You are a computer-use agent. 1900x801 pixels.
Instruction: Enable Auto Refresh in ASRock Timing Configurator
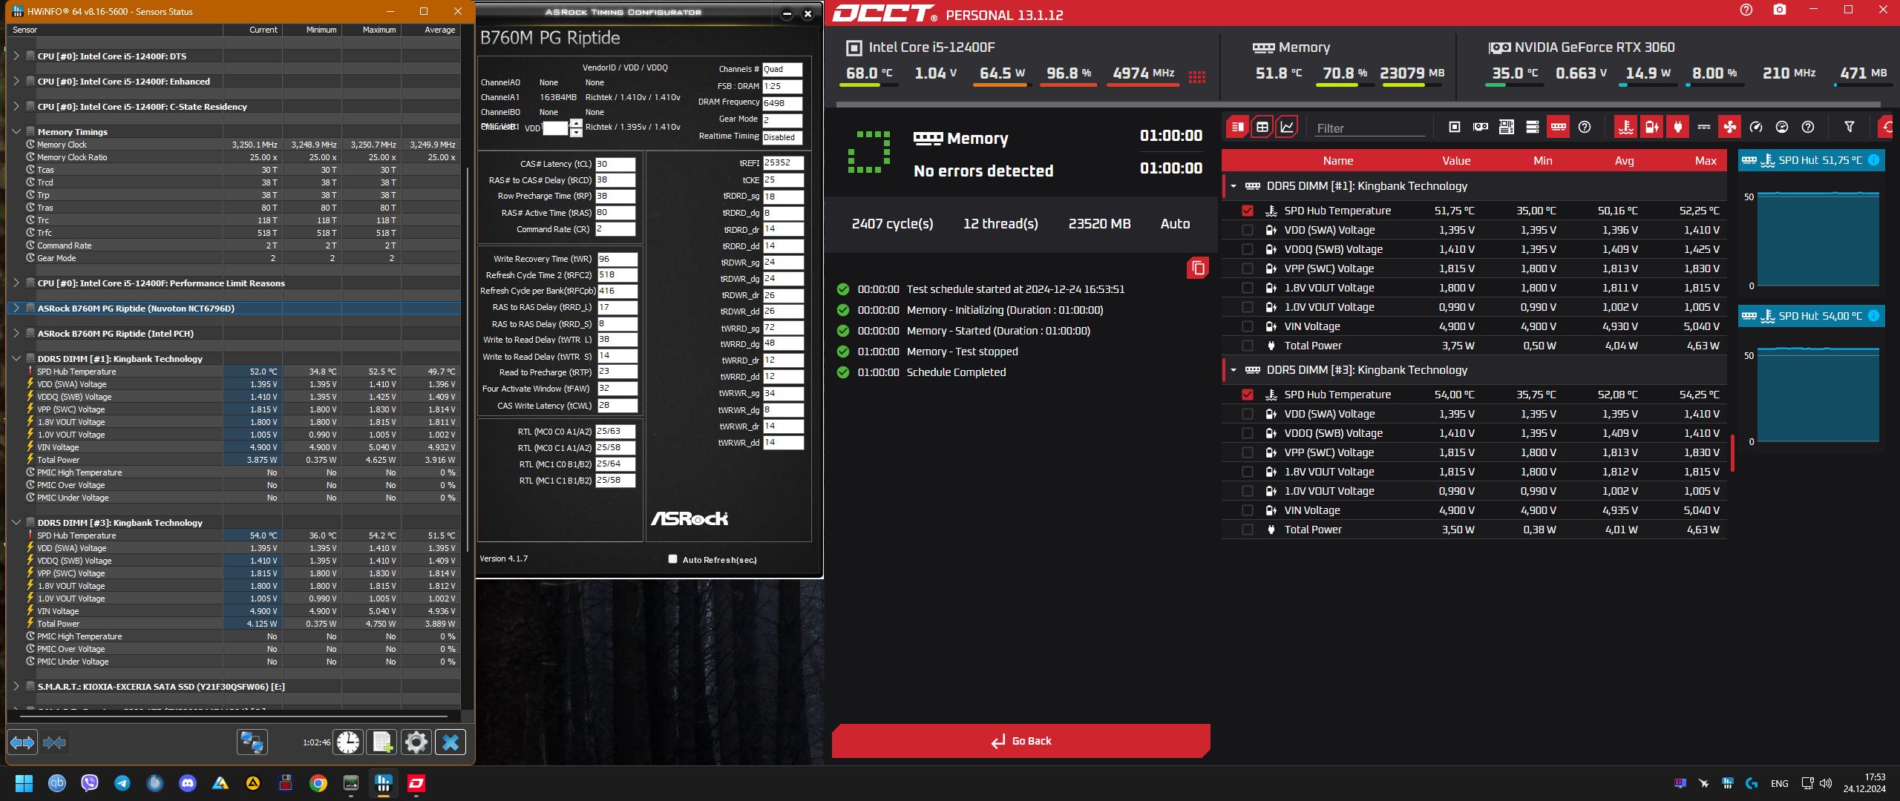click(672, 559)
